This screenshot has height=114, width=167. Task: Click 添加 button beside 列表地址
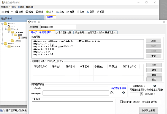(x=154, y=65)
